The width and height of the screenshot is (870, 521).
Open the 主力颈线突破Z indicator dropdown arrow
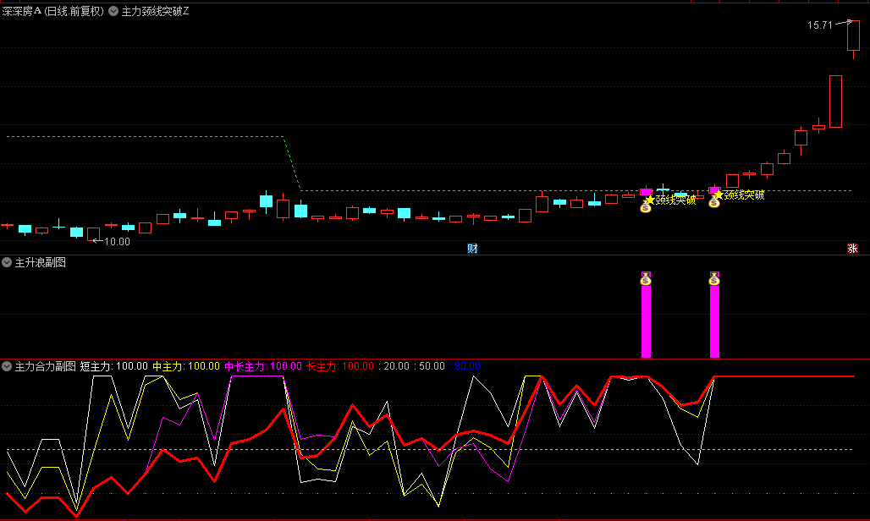pos(113,11)
